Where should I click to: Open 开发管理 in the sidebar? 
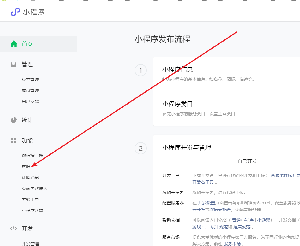click(x=30, y=244)
